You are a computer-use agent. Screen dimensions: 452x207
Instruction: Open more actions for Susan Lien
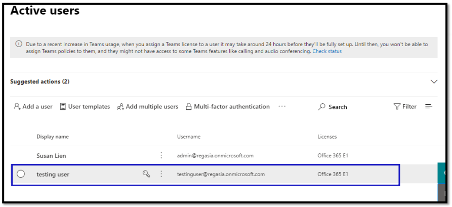pyautogui.click(x=161, y=155)
